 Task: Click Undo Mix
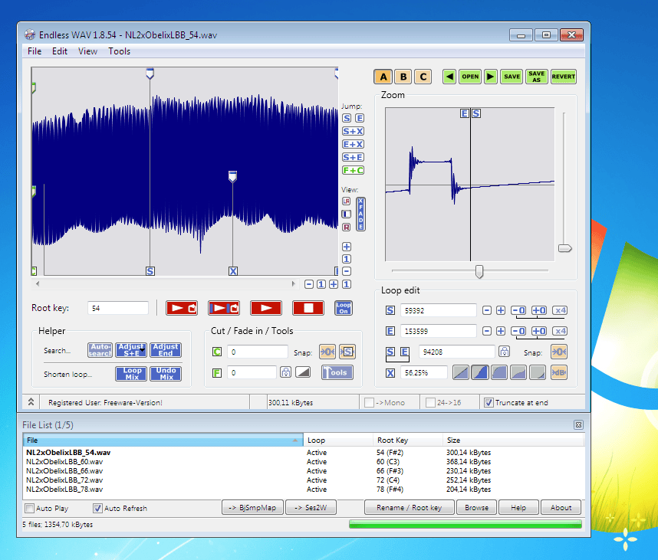[x=166, y=374]
